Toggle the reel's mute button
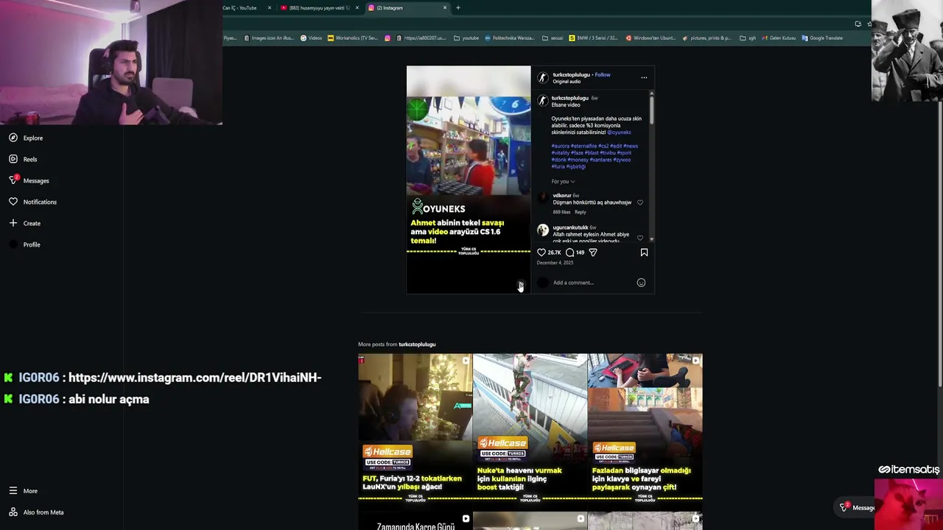943x530 pixels. (520, 284)
